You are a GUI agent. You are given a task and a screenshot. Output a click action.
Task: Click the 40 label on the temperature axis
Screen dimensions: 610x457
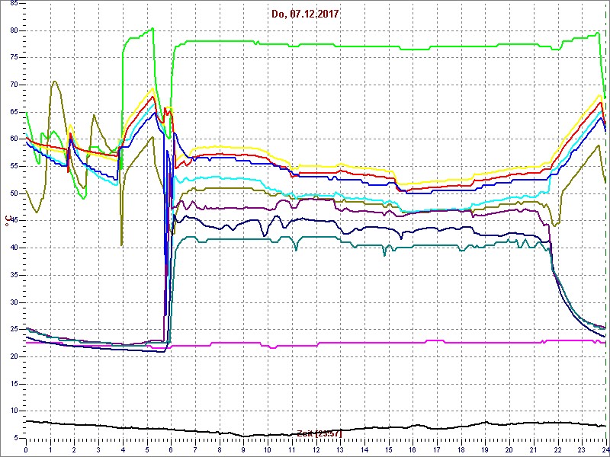14,248
